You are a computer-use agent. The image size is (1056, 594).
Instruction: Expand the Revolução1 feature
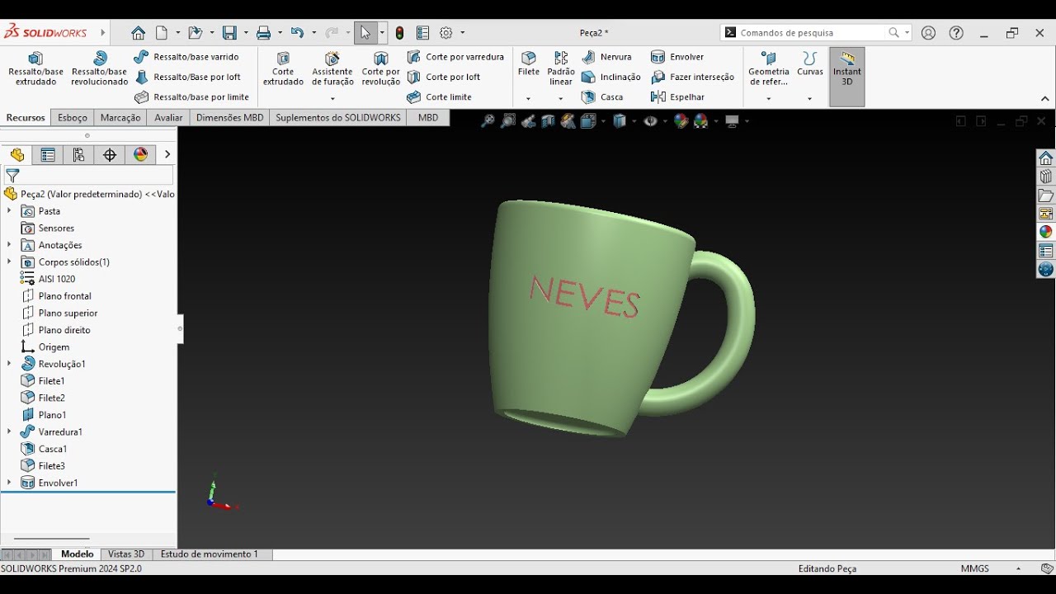tap(9, 364)
